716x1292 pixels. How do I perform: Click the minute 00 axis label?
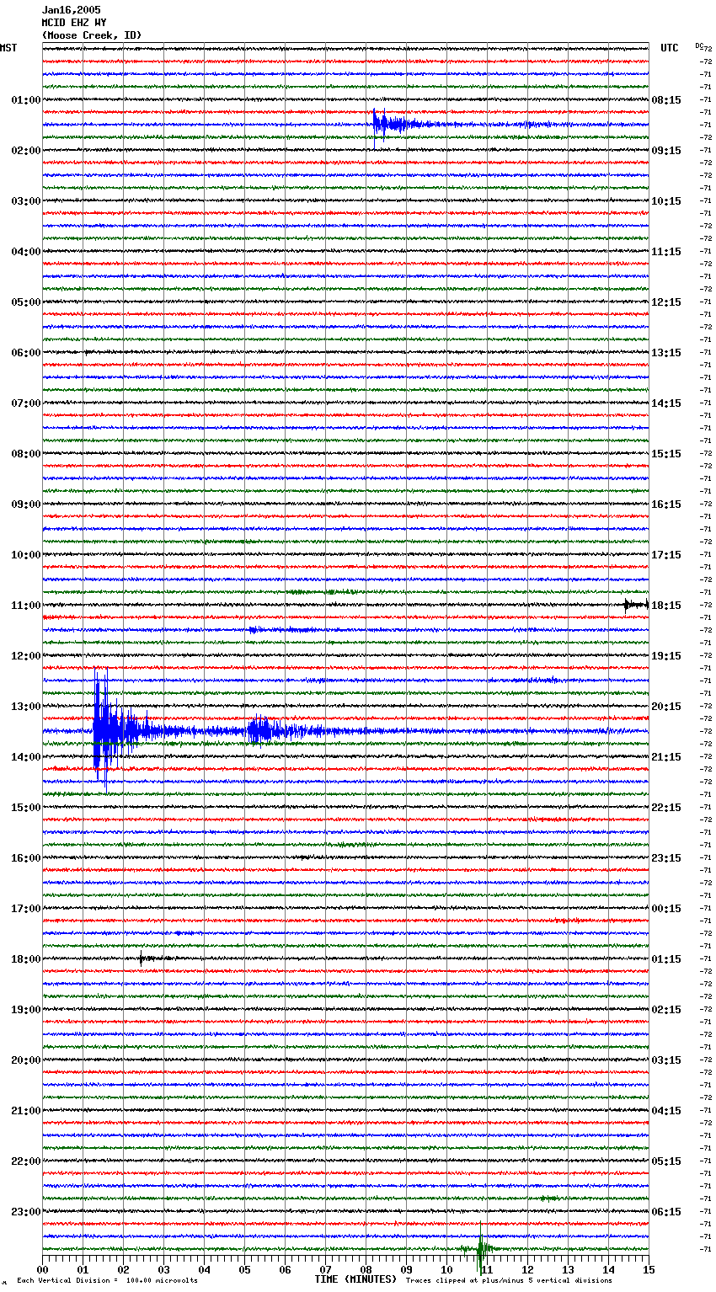[42, 1269]
